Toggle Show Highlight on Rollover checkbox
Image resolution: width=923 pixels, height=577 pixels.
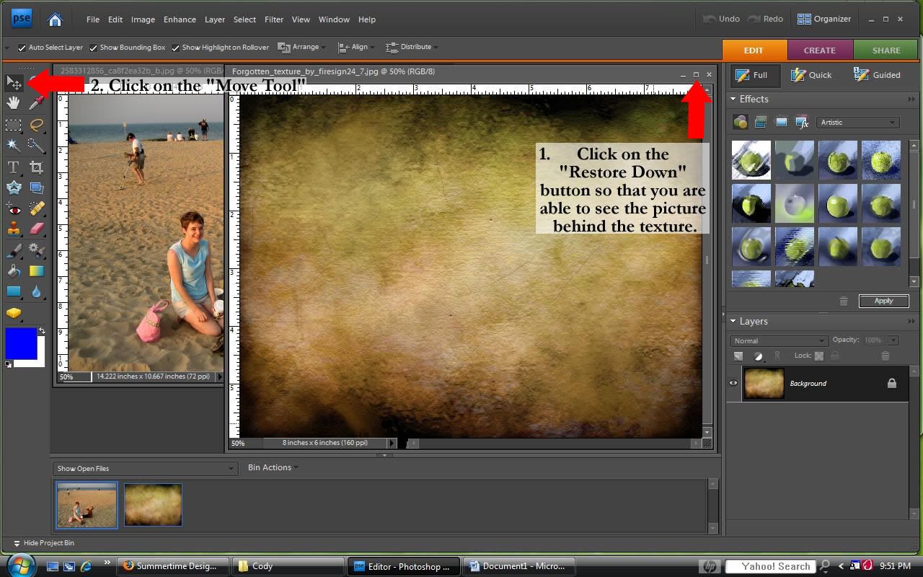175,48
